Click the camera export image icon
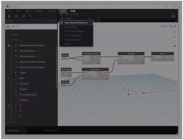The height and width of the screenshot is (140, 183). pos(173,16)
